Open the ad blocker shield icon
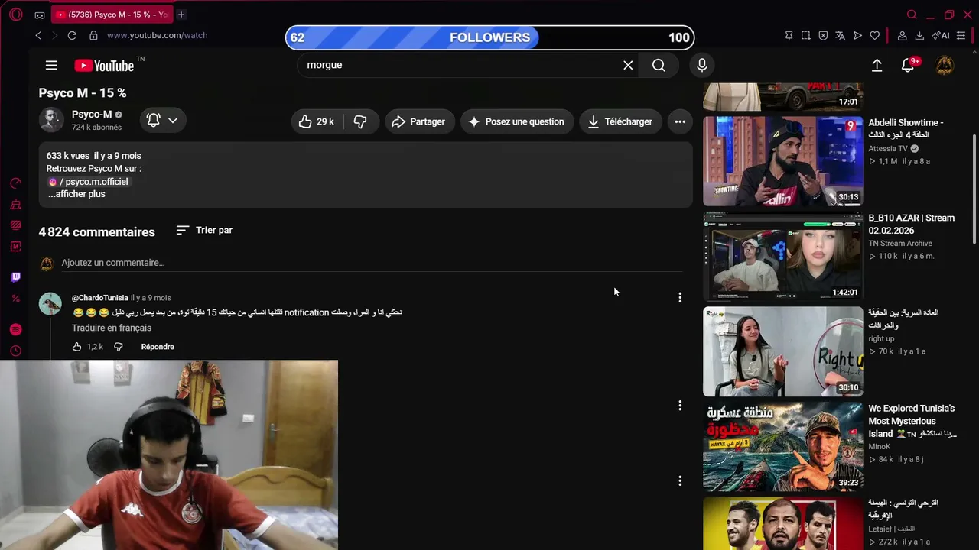Screen dimensions: 979x550 823,35
